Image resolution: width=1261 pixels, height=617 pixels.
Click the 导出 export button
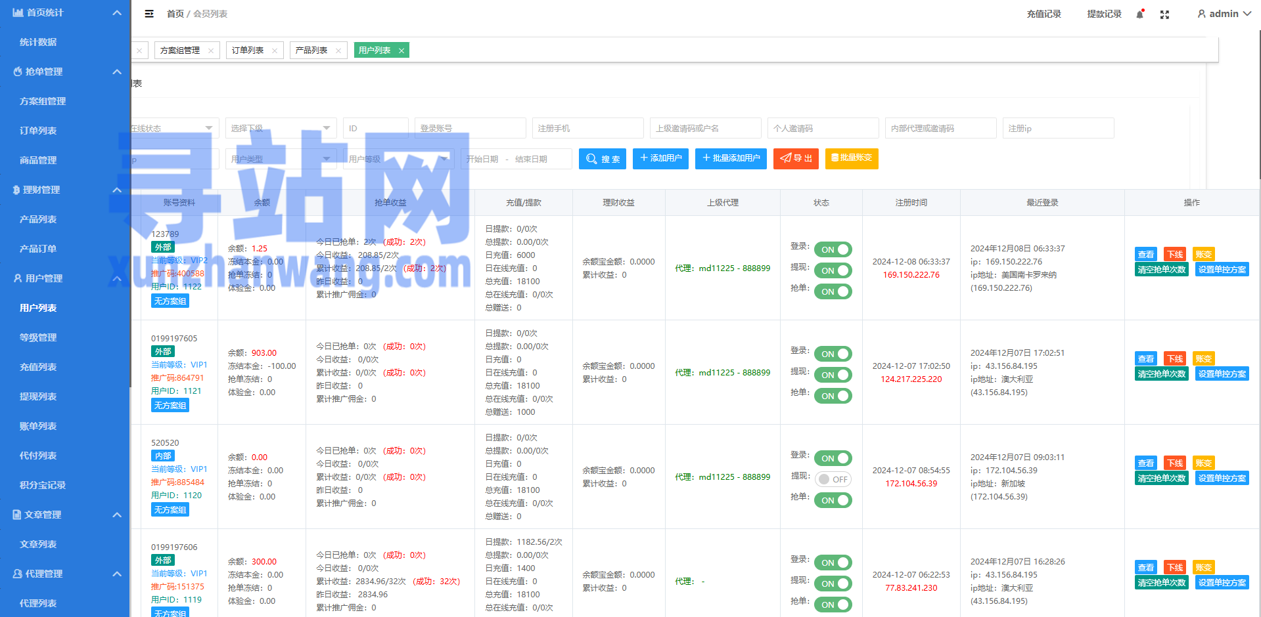click(x=796, y=159)
